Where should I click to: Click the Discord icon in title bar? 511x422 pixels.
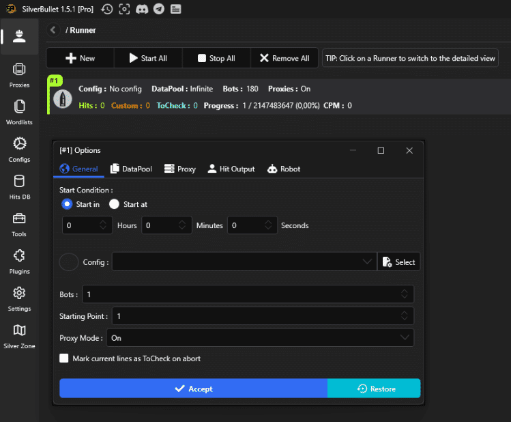141,9
